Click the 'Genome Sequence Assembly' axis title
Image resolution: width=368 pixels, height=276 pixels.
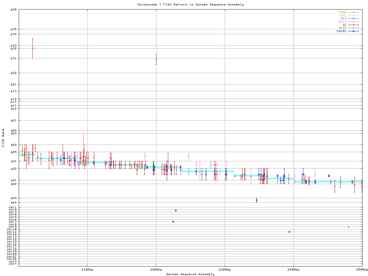pos(190,274)
